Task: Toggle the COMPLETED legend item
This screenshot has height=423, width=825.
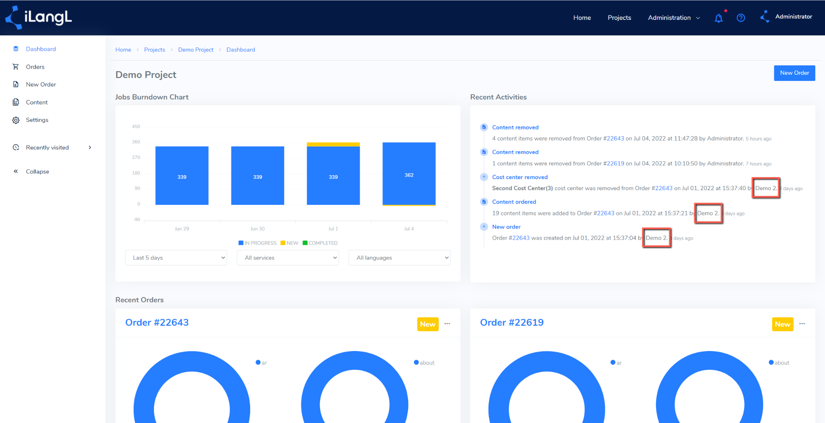Action: [x=320, y=243]
